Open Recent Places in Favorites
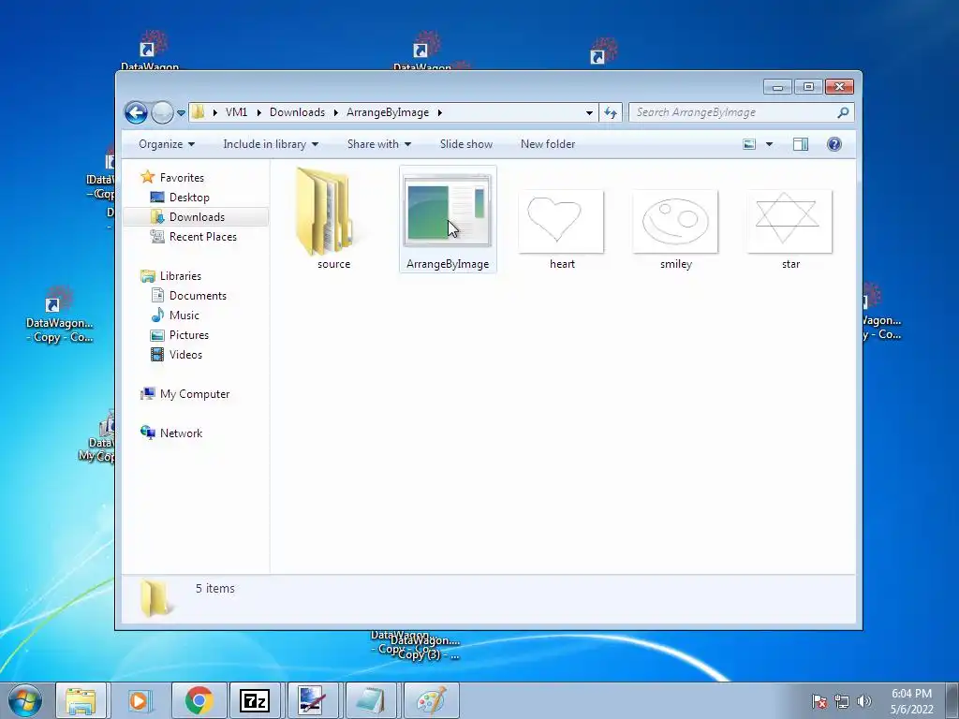 pos(202,237)
